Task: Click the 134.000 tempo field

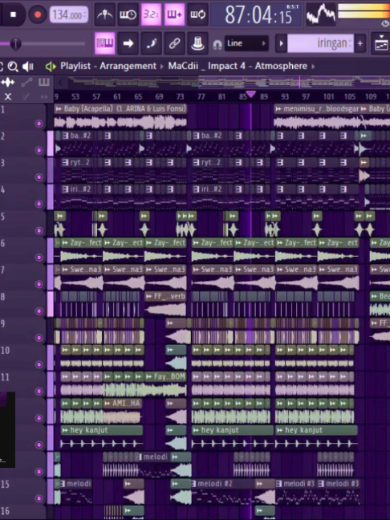Action: click(69, 15)
